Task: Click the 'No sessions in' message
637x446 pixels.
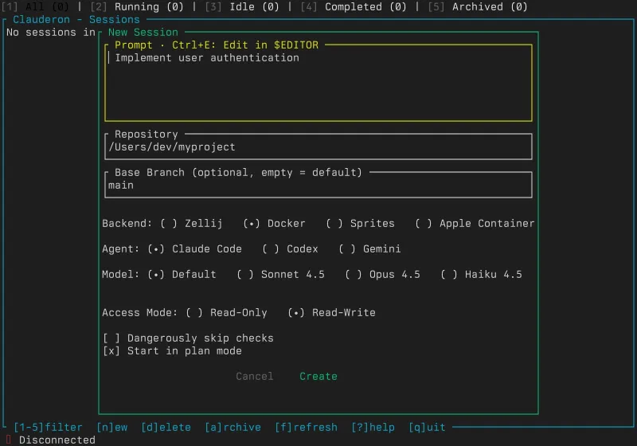Action: pos(51,32)
